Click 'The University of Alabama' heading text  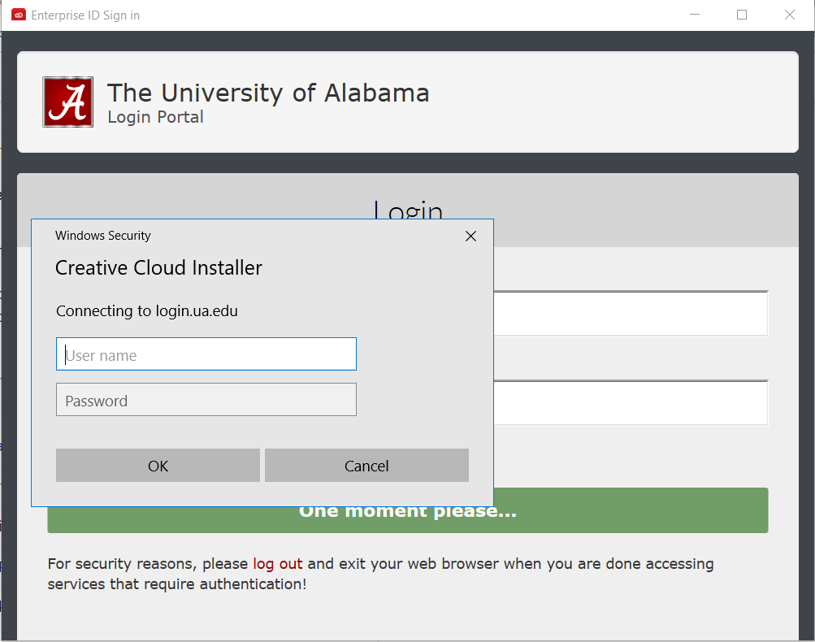[x=268, y=93]
